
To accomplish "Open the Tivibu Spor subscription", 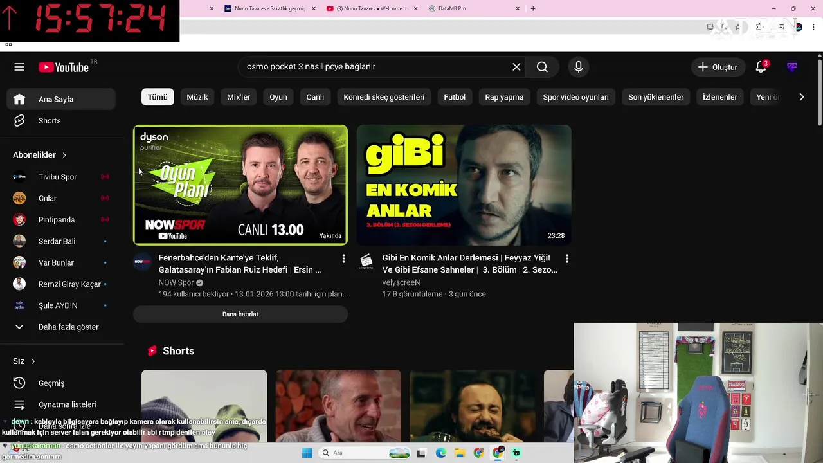I will tap(61, 177).
